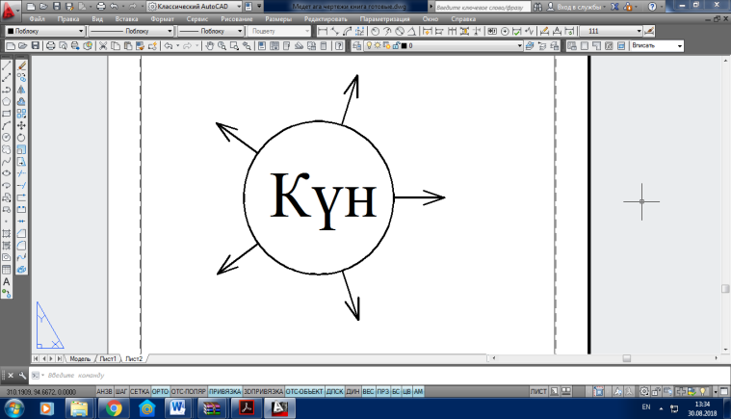
Task: Click the Linear dimension tool
Action: [322, 31]
